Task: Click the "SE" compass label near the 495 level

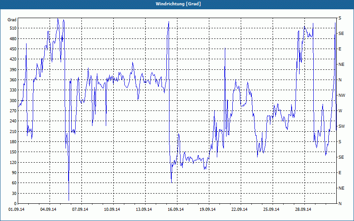Action: pos(341,34)
